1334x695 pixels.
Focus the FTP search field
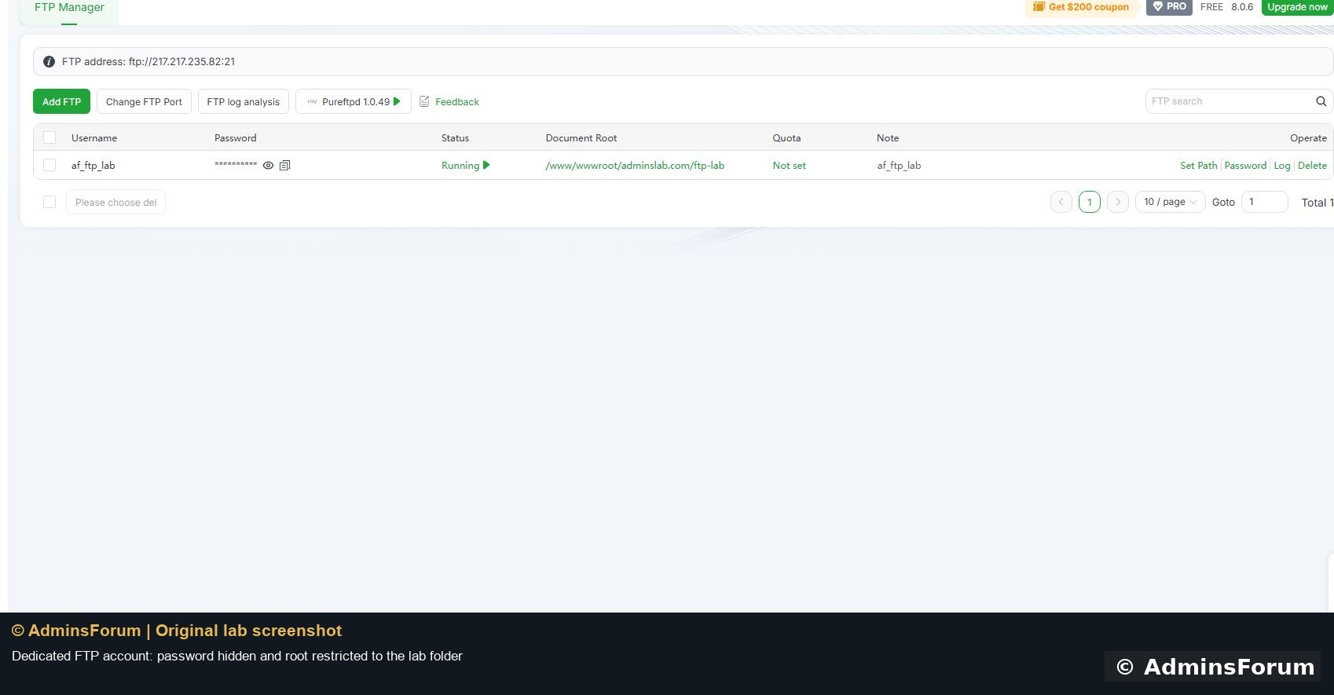[1231, 101]
